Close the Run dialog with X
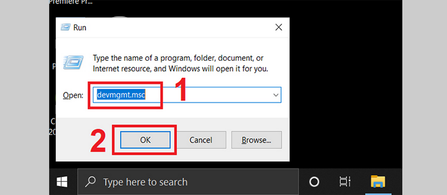 278,27
